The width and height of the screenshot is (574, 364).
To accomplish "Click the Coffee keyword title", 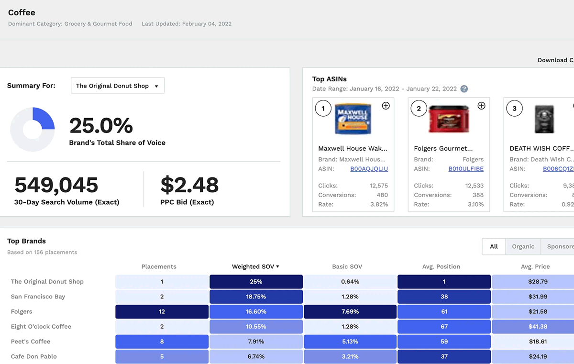I will click(x=22, y=12).
